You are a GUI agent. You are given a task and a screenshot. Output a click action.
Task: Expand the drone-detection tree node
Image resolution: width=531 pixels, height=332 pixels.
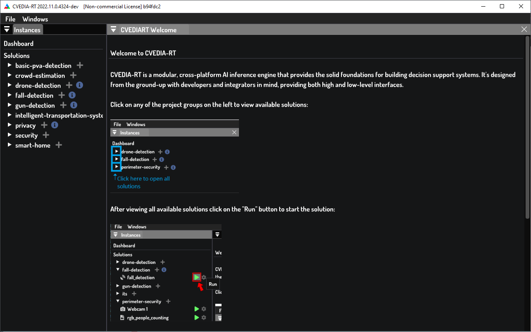[x=10, y=85]
